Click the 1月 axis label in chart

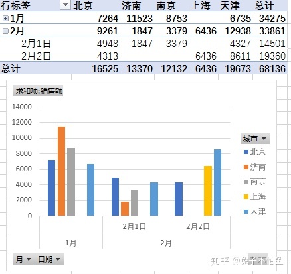click(71, 243)
